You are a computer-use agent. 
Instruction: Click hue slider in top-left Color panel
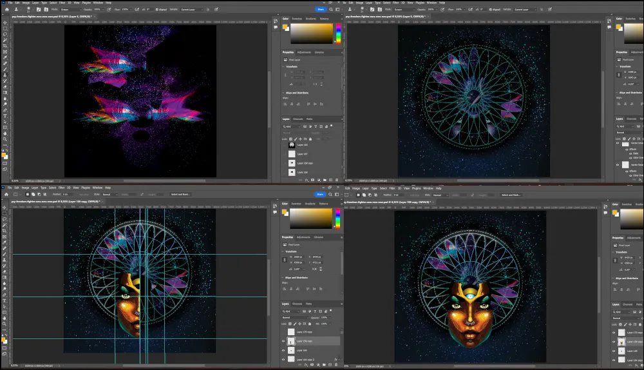[x=339, y=34]
